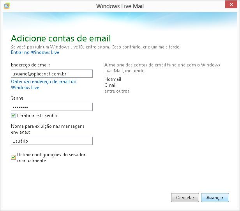Toggle Definir configurações do servidor manualmente checkbox
This screenshot has width=240, height=211.
pyautogui.click(x=13, y=157)
